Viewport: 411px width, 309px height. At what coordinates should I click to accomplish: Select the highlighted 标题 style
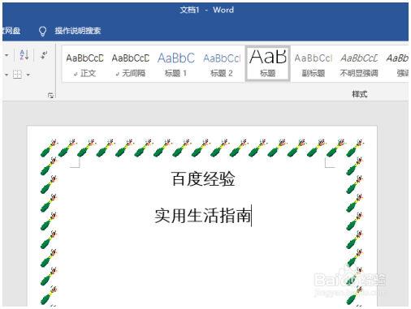point(268,63)
